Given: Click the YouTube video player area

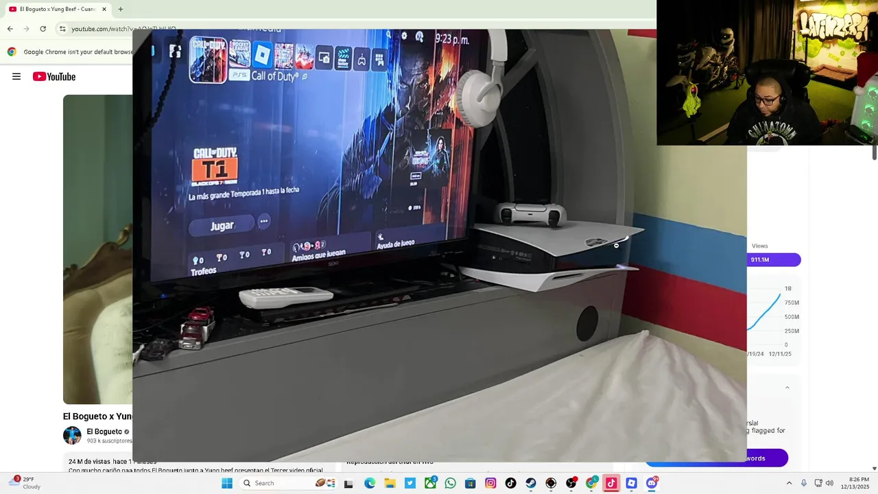Looking at the screenshot, I should [x=97, y=249].
